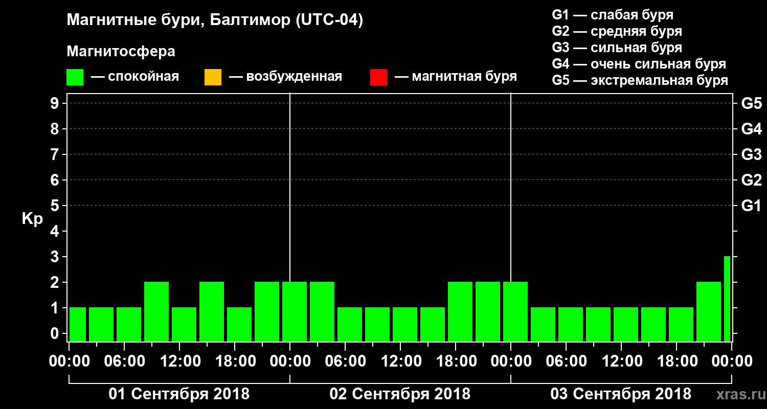767x409 pixels.
Task: Click the G3 label on right axis
Action: [751, 154]
